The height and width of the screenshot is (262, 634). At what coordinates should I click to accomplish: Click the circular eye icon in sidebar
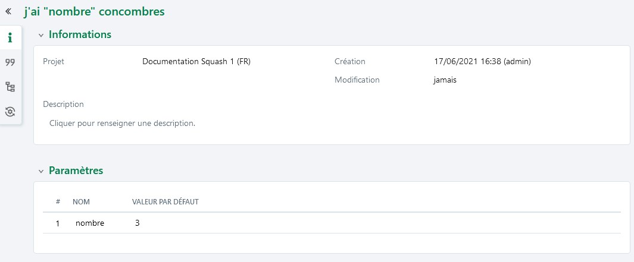click(10, 111)
